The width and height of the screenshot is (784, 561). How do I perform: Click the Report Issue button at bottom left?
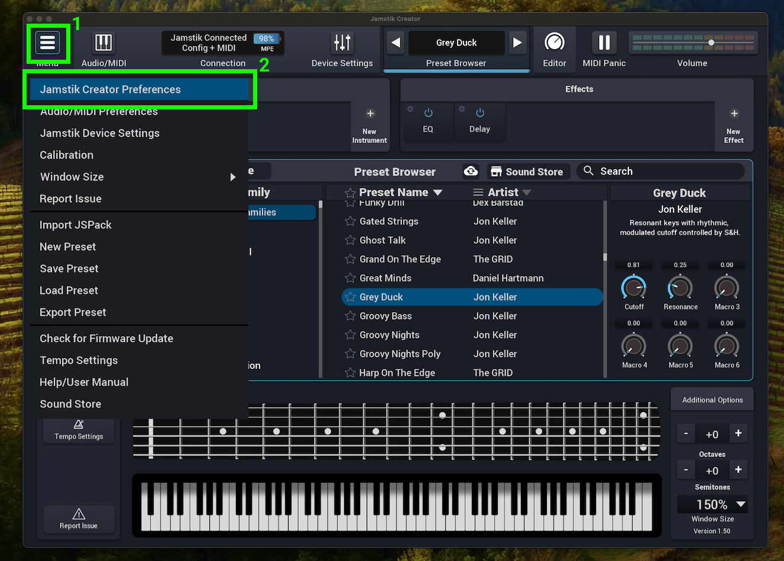click(79, 518)
